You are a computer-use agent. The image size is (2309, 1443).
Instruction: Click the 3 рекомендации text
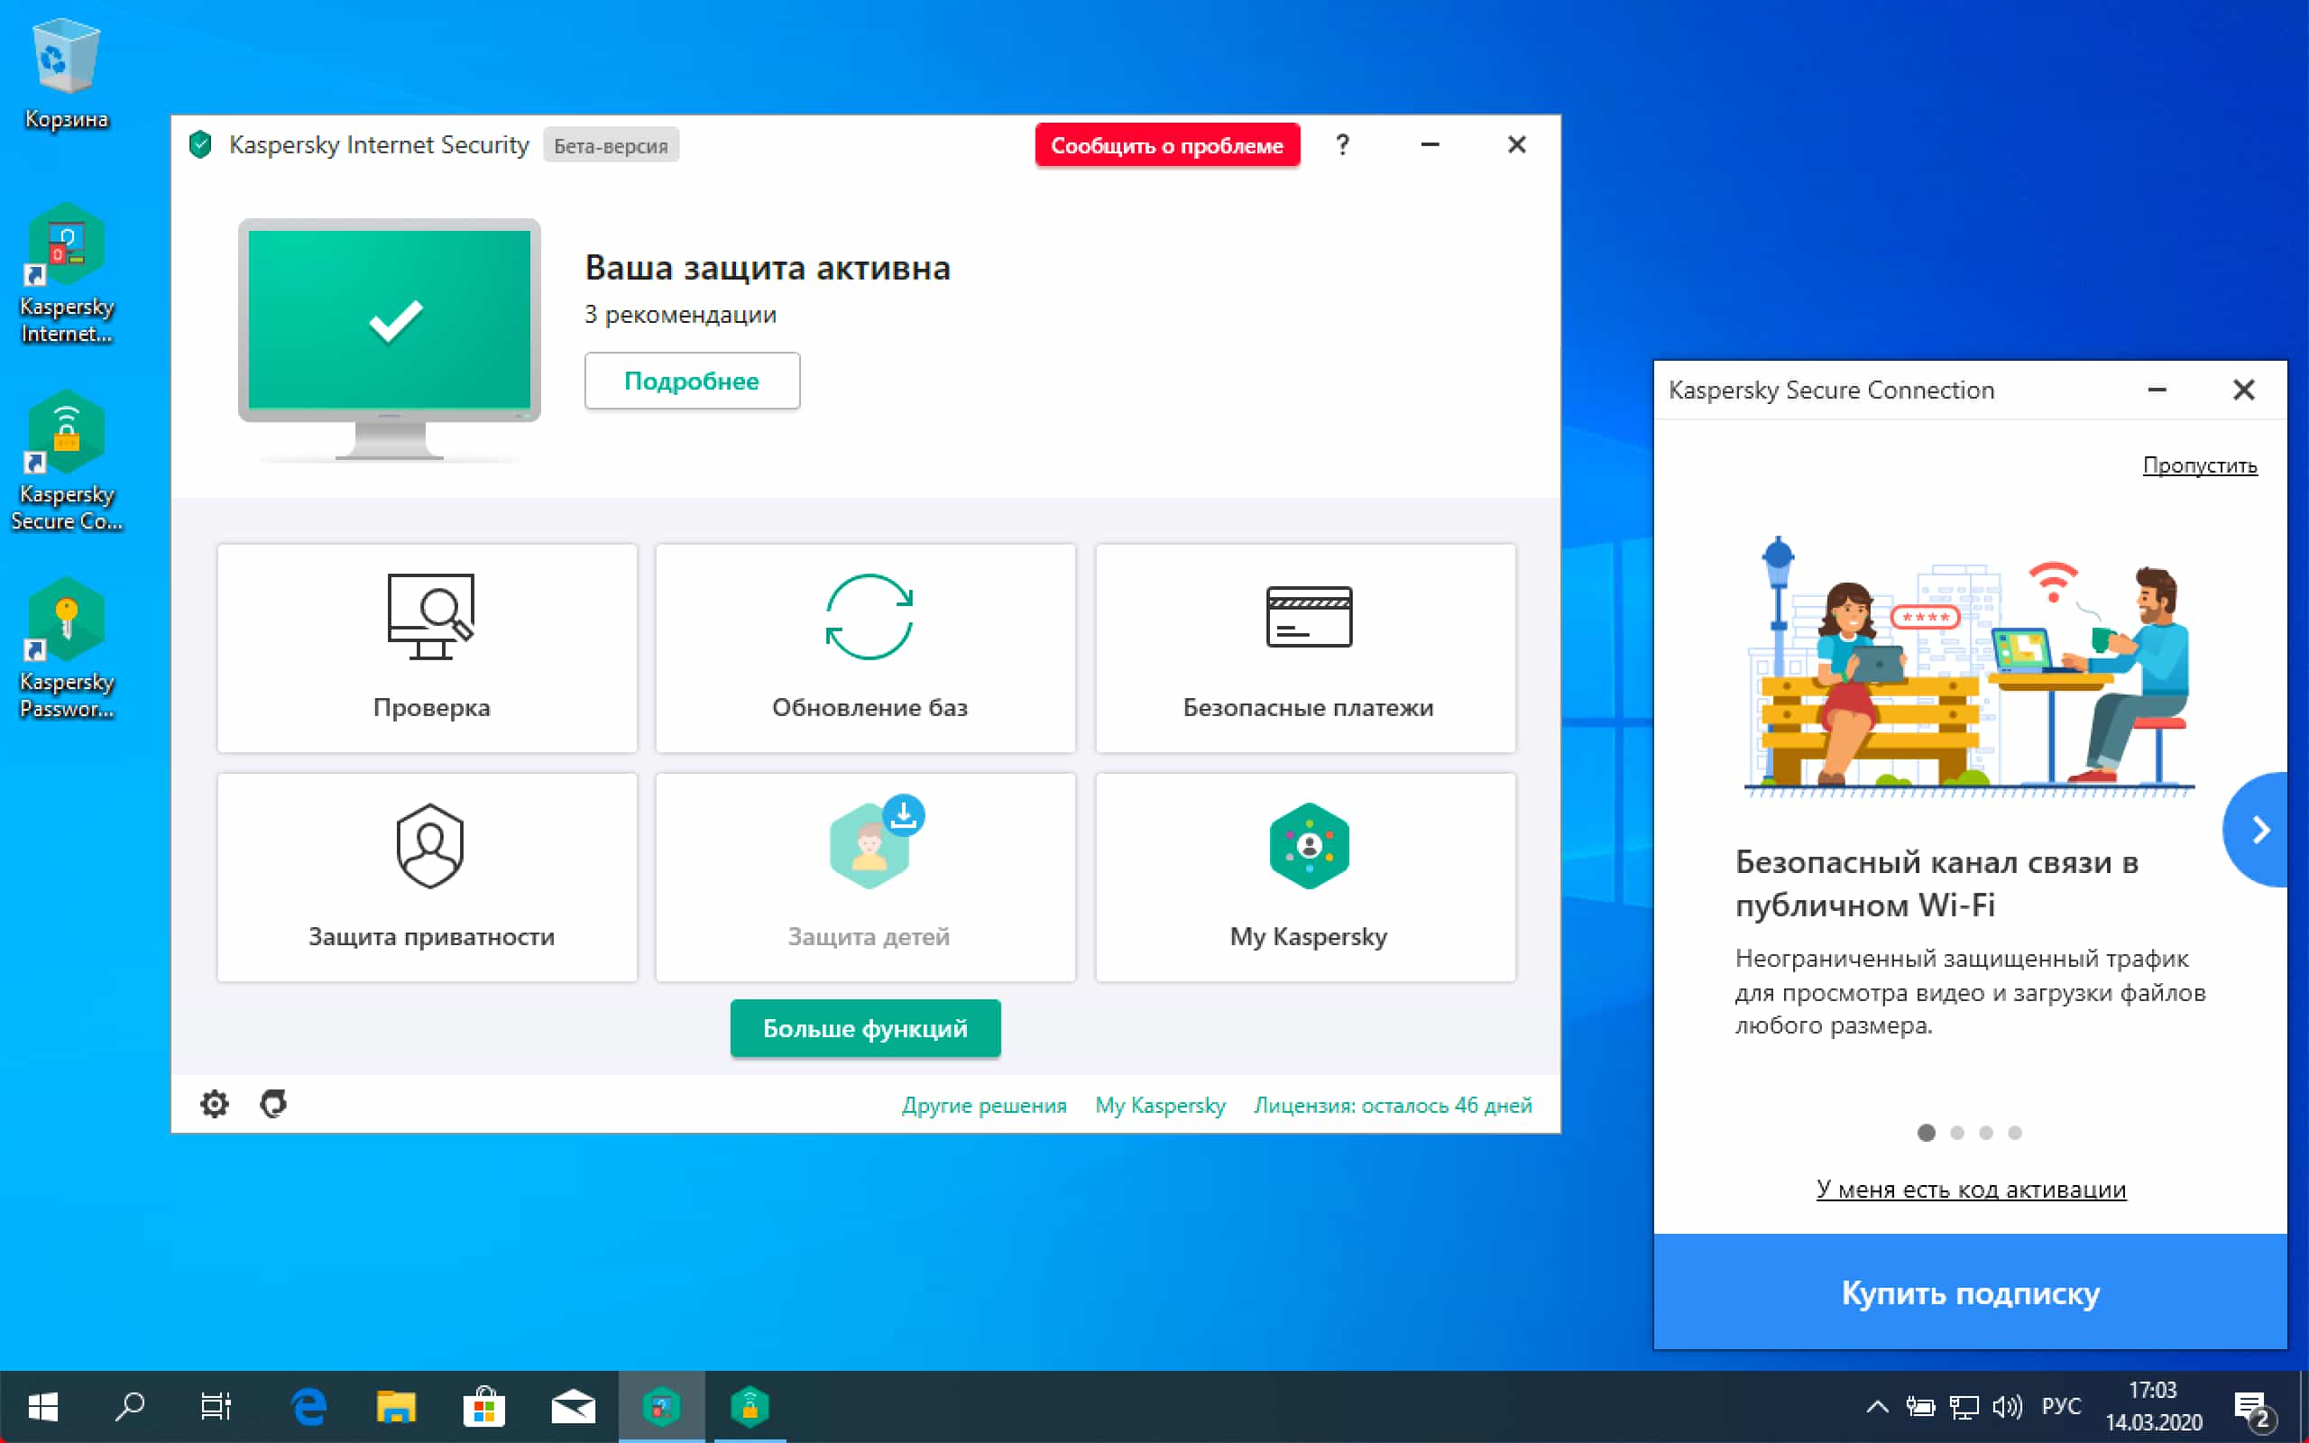[680, 314]
